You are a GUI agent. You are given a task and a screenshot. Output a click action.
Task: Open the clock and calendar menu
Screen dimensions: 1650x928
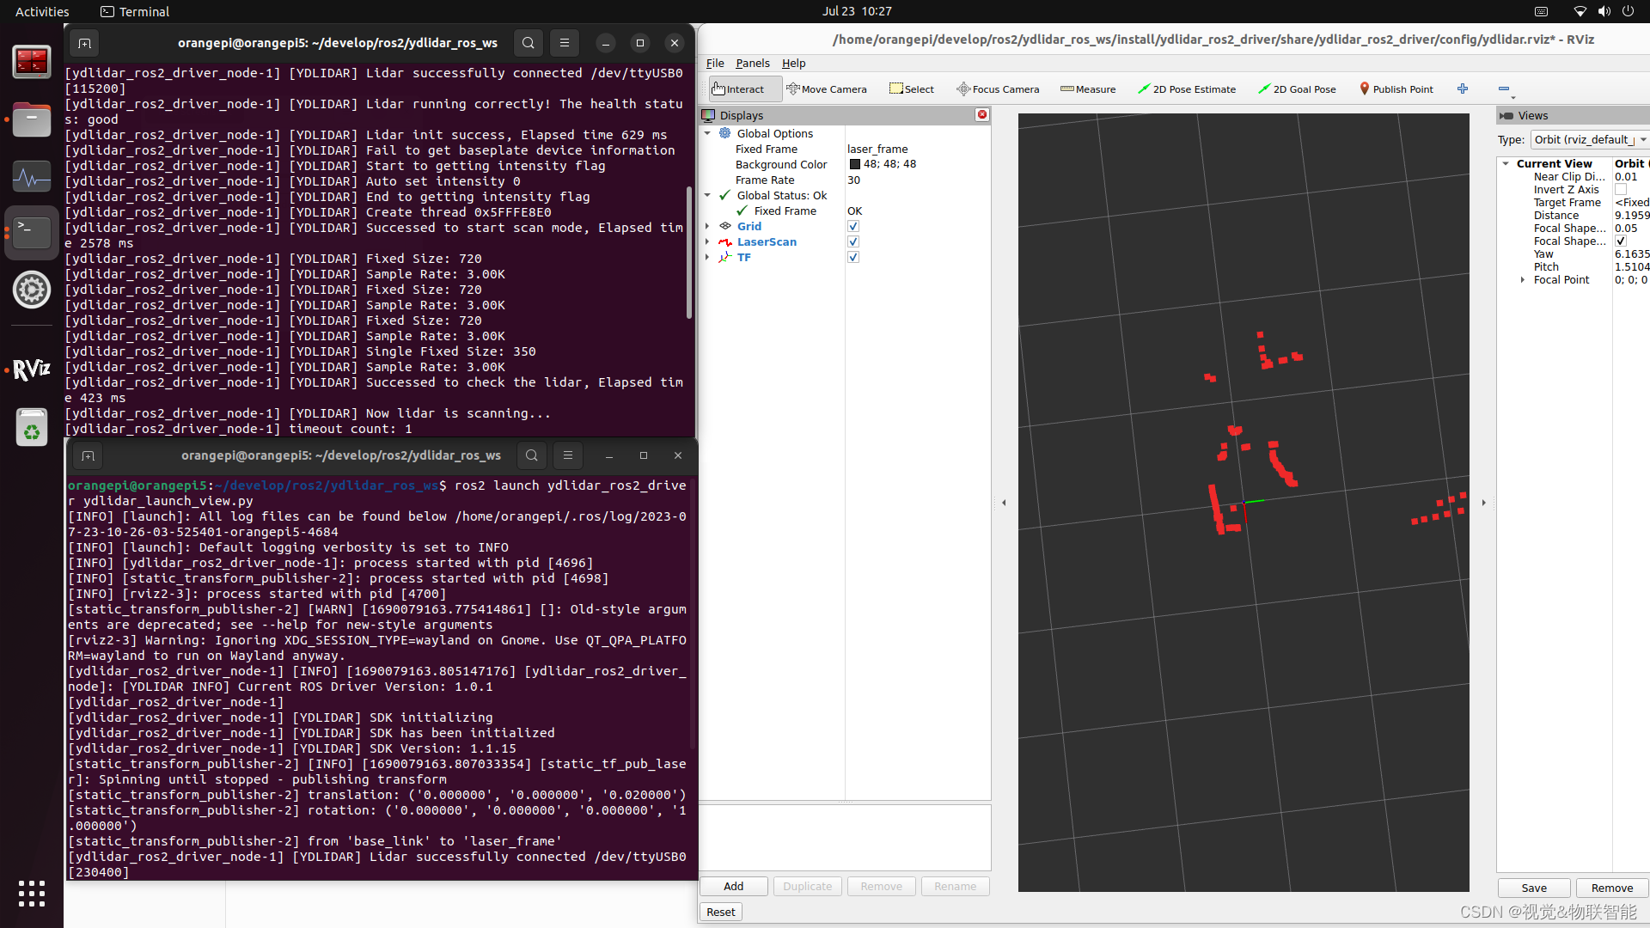point(857,11)
